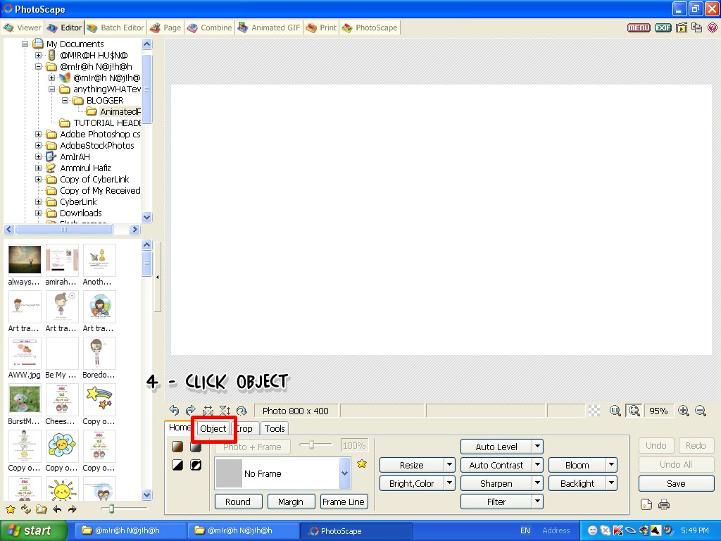Click the Save button
This screenshot has height=541, width=721.
[x=676, y=483]
